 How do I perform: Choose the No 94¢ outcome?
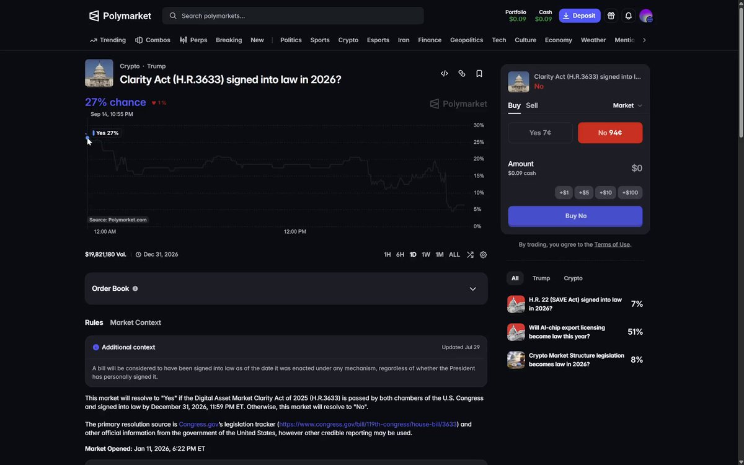[x=610, y=133]
